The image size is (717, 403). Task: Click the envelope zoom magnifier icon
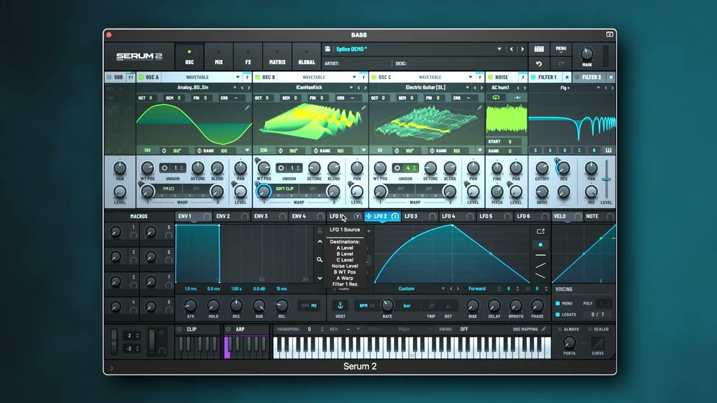point(320,260)
